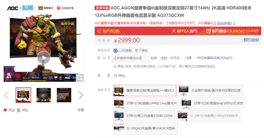
Task: Click the 次日达 next-day delivery link
Action: (x=175, y=58)
